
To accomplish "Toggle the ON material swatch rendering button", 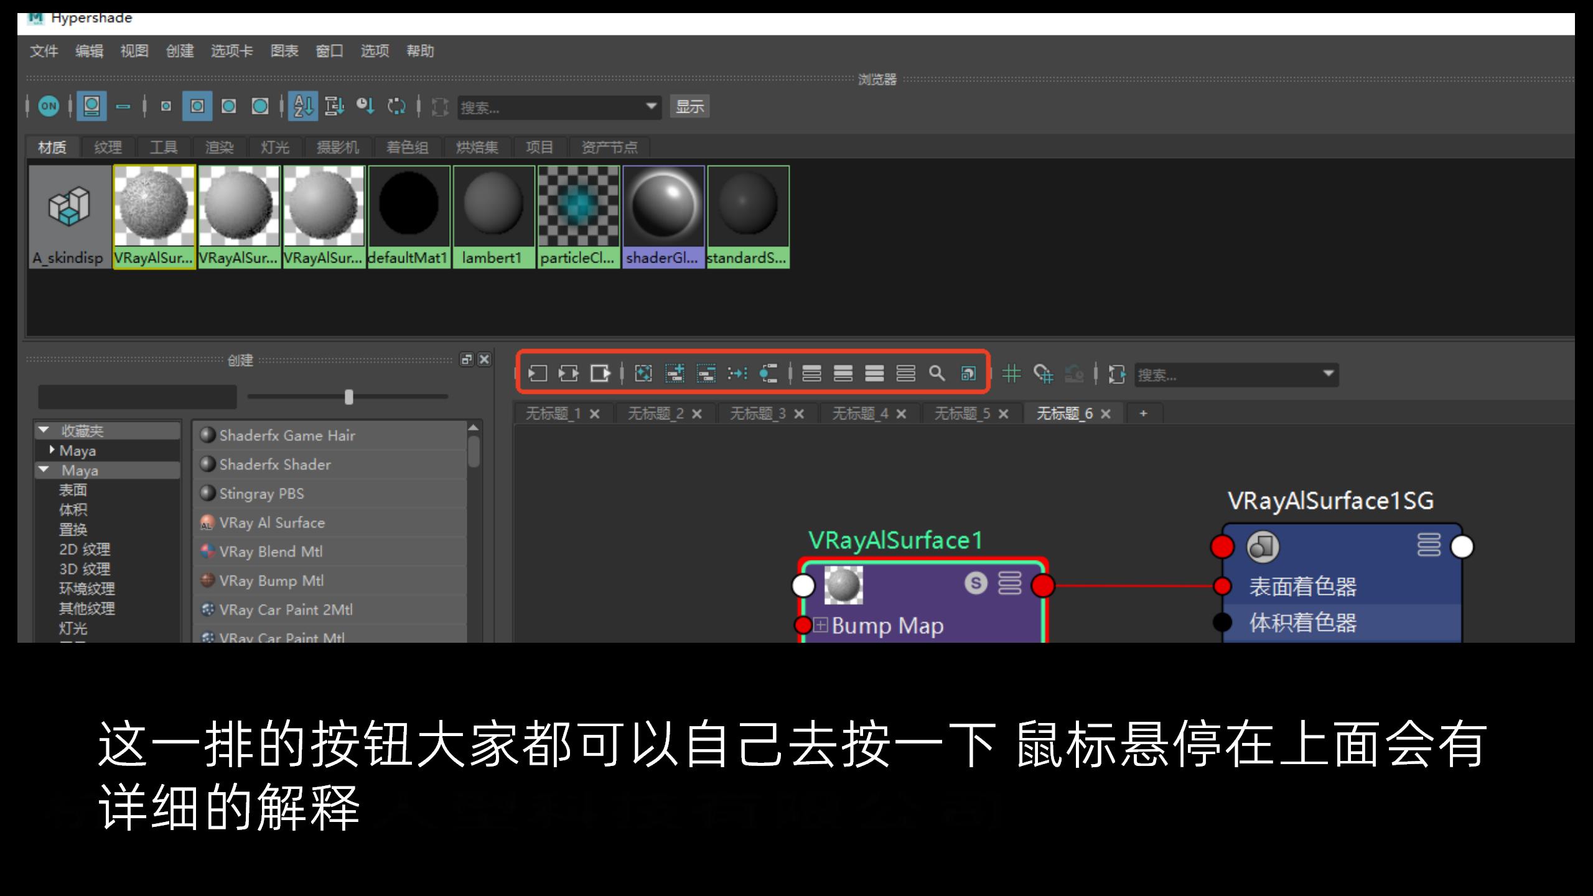I will click(49, 106).
